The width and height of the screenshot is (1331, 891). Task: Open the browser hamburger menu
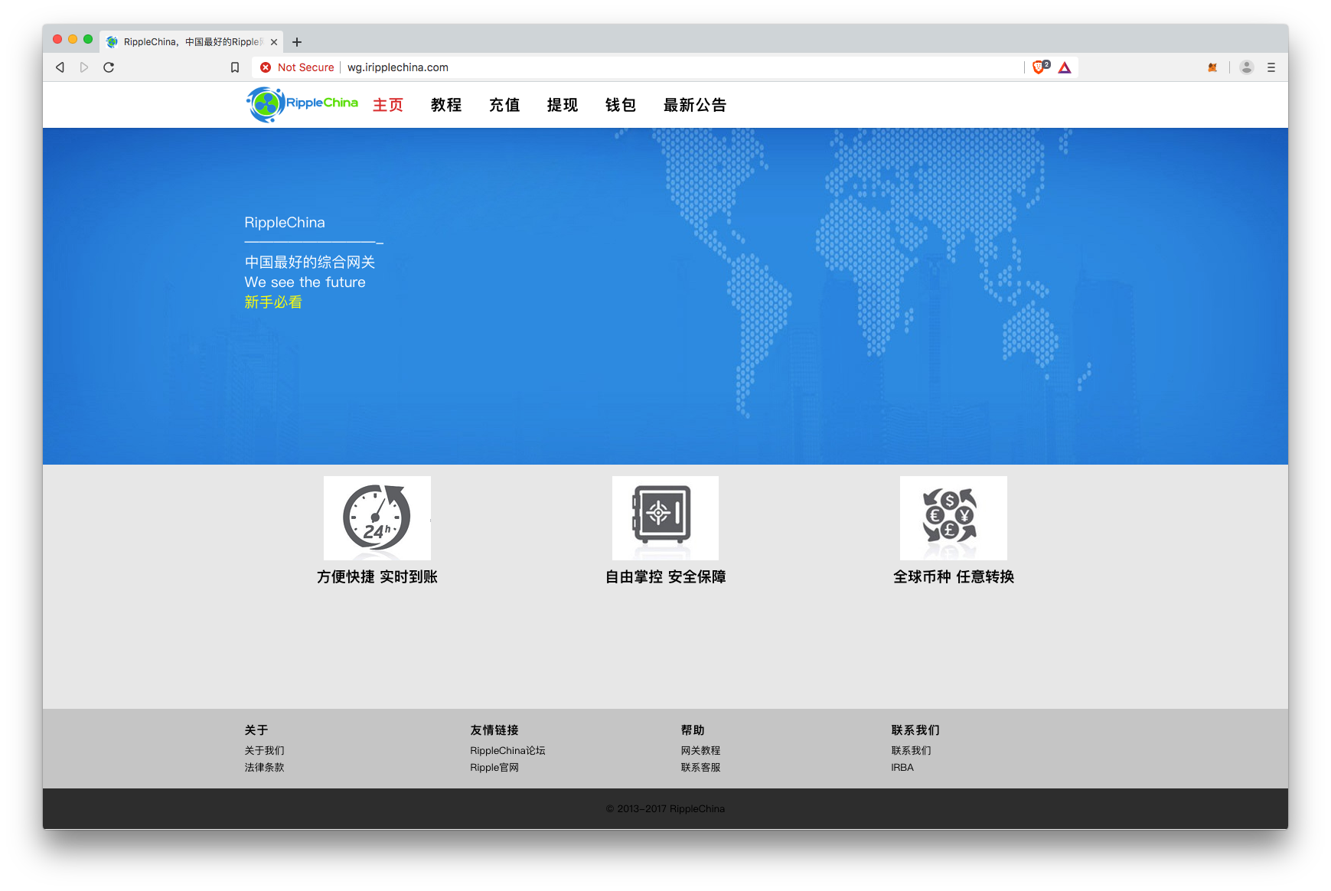pos(1271,67)
